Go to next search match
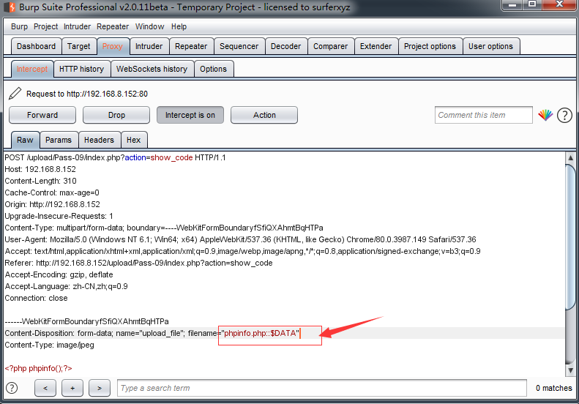The height and width of the screenshot is (404, 579). (x=100, y=388)
